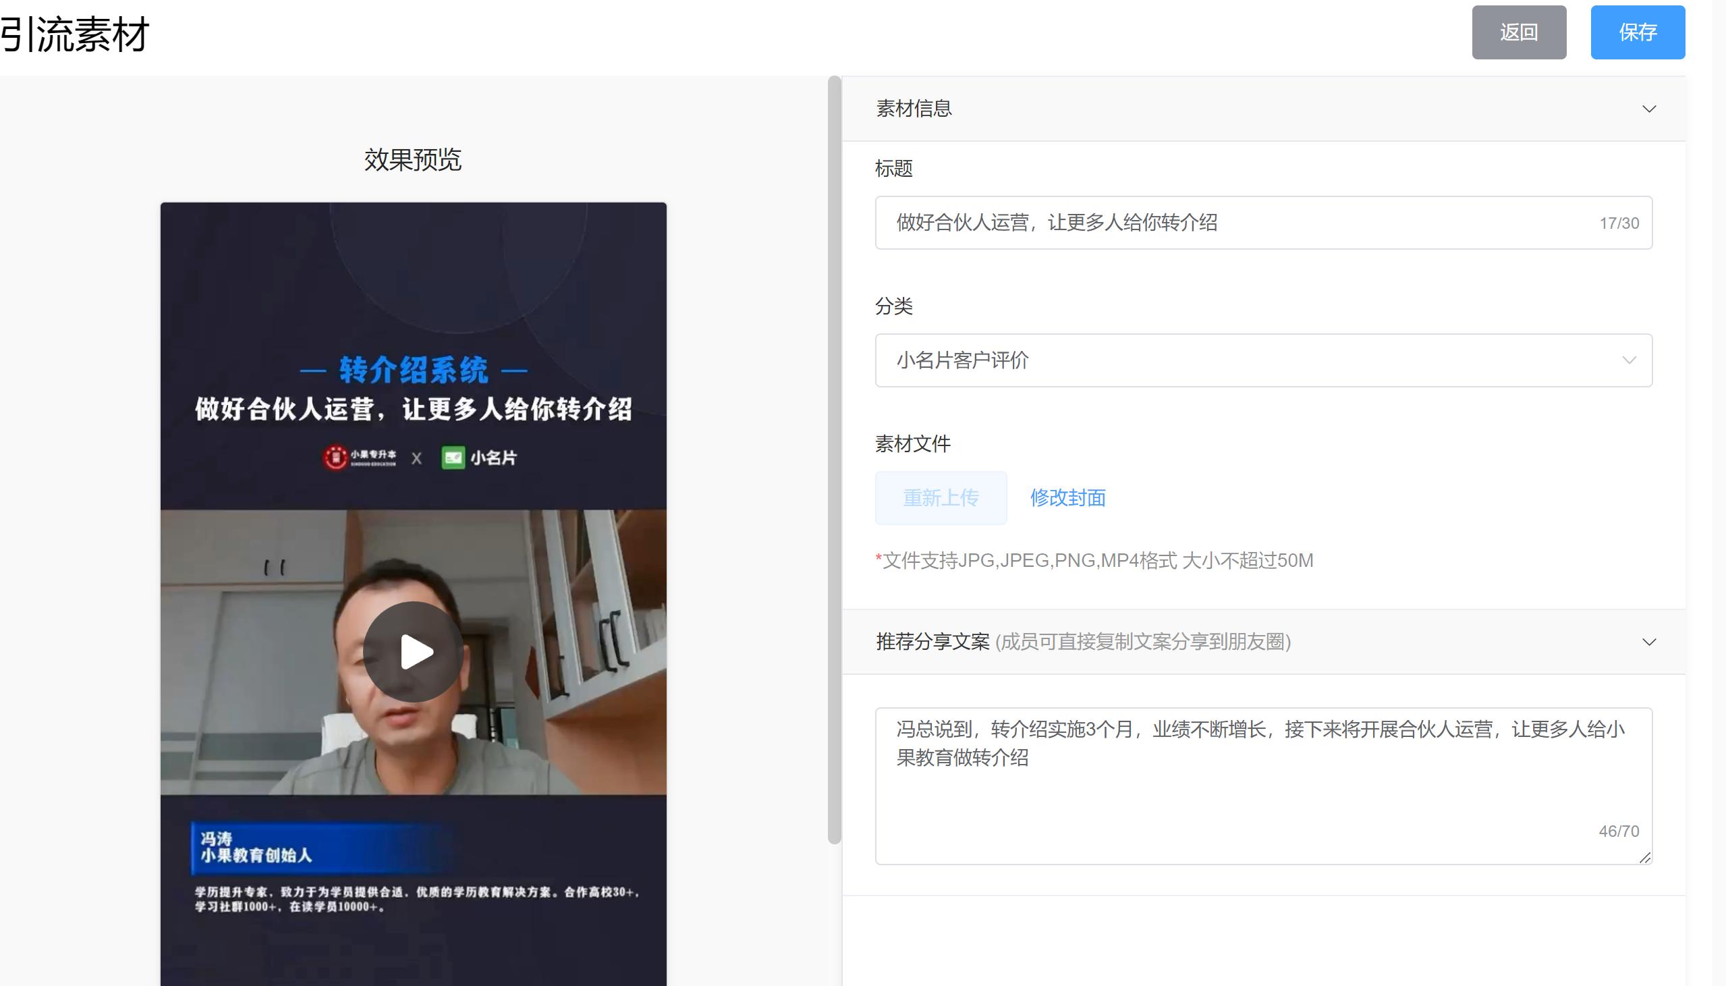Click the dropdown arrow beside 小名片客户评价
1726x986 pixels.
coord(1629,360)
